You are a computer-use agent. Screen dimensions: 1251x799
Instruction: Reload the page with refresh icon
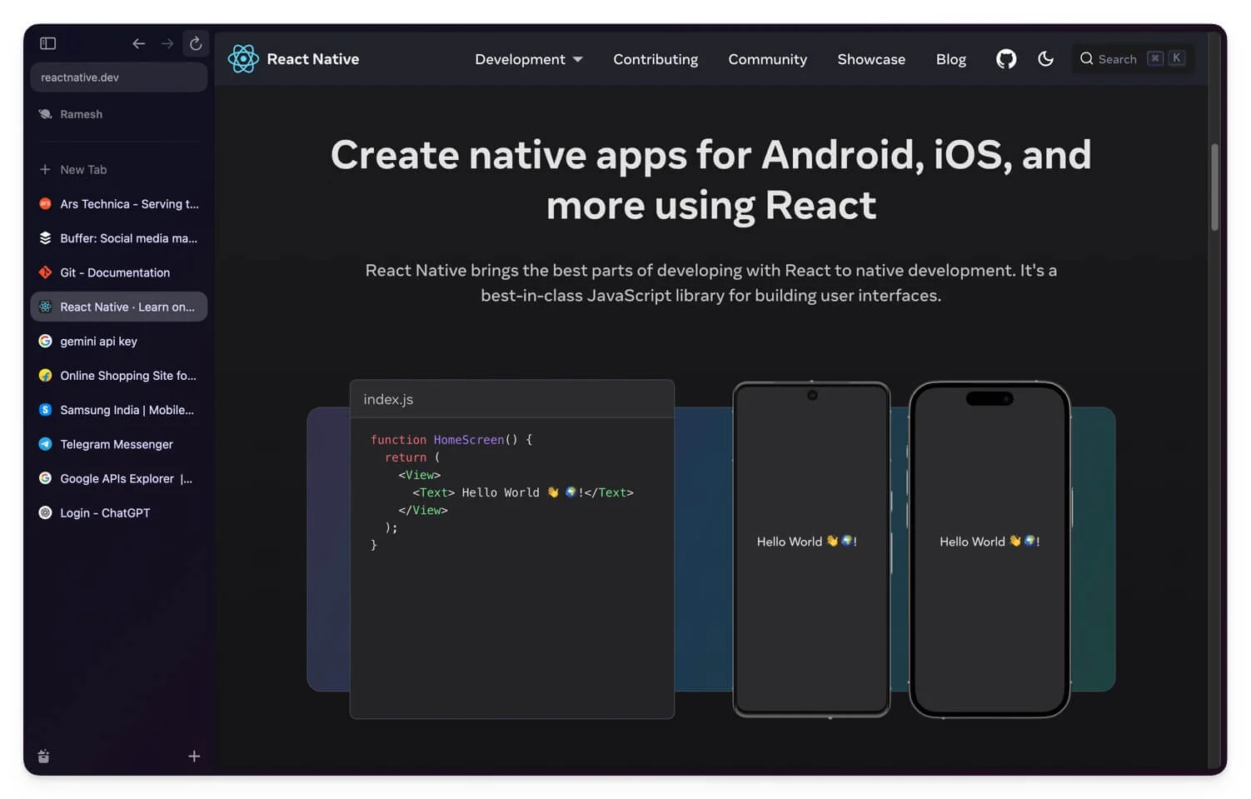(x=196, y=43)
